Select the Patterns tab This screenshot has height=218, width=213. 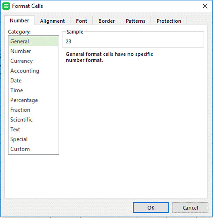click(136, 21)
